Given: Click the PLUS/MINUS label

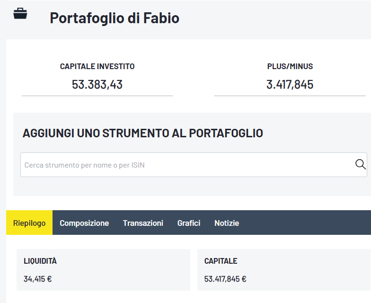Looking at the screenshot, I should pyautogui.click(x=290, y=66).
